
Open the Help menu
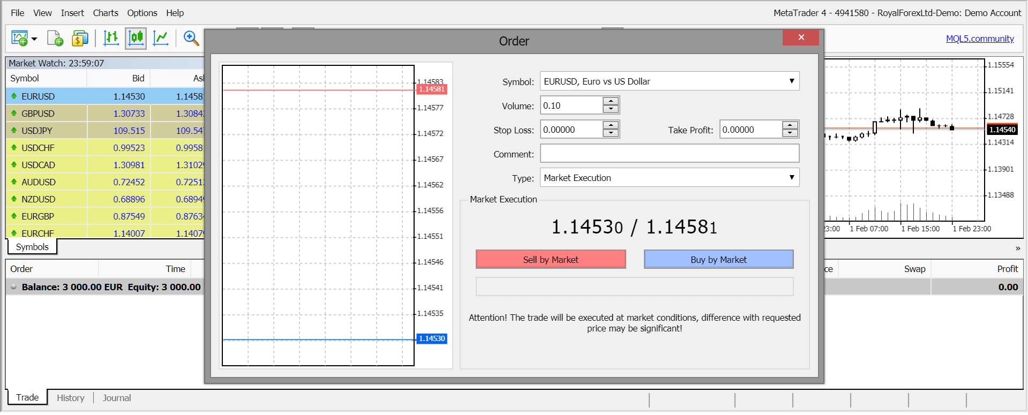point(175,13)
